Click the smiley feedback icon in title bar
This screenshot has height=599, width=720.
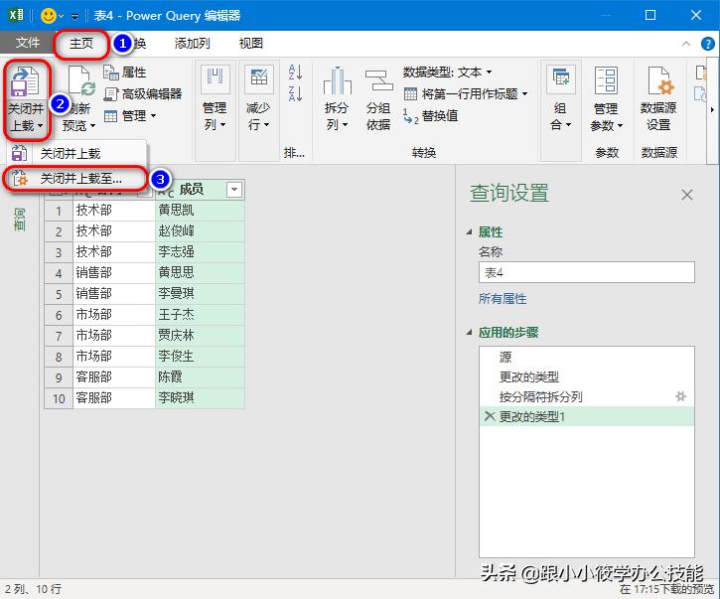click(49, 16)
